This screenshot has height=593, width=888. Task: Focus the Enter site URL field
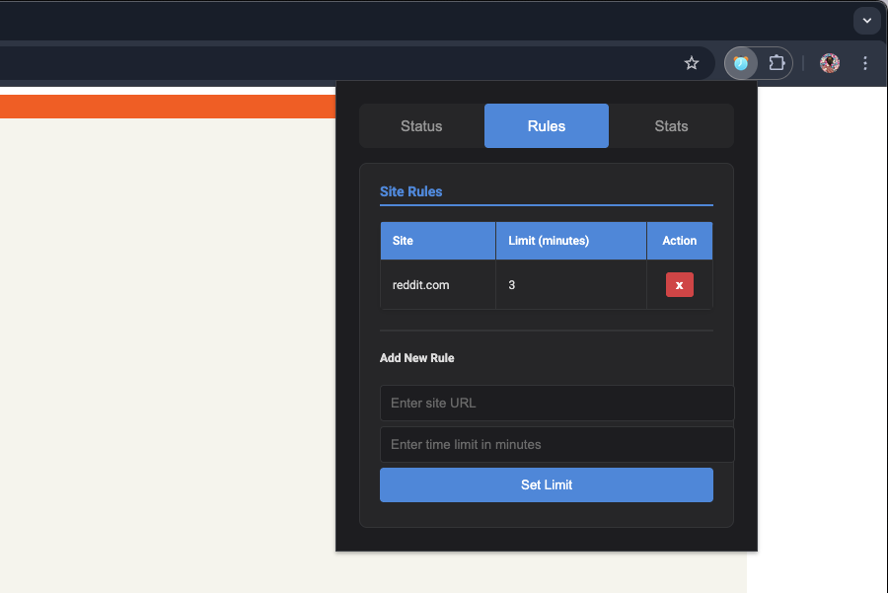coord(556,403)
